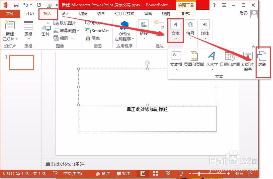The height and width of the screenshot is (179, 273).
Task: Open Office Apps (应用程序)
Action: tap(124, 31)
